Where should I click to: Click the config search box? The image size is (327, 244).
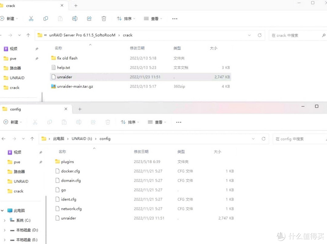(x=300, y=139)
